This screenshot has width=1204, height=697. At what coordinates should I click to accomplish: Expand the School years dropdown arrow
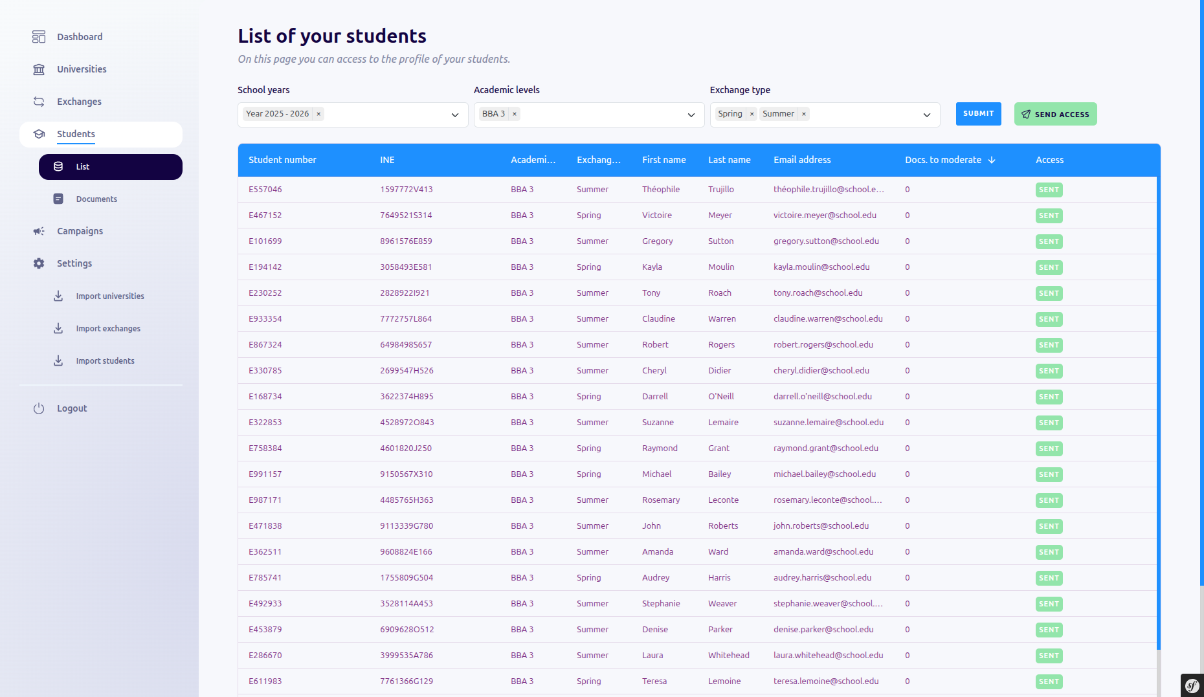pyautogui.click(x=455, y=115)
